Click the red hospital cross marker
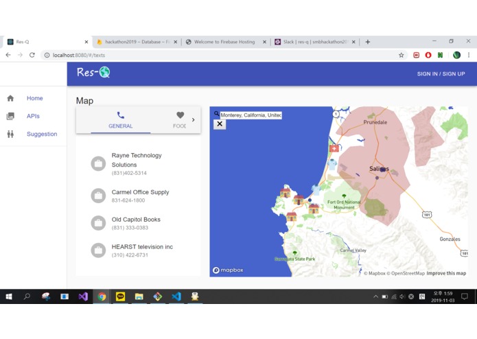This screenshot has width=477, height=339. 334,148
